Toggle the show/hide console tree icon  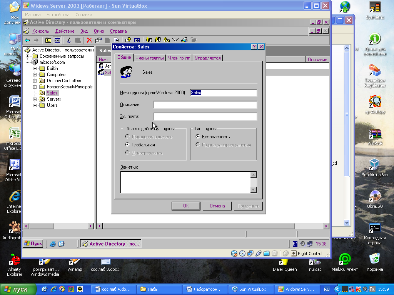coord(57,40)
